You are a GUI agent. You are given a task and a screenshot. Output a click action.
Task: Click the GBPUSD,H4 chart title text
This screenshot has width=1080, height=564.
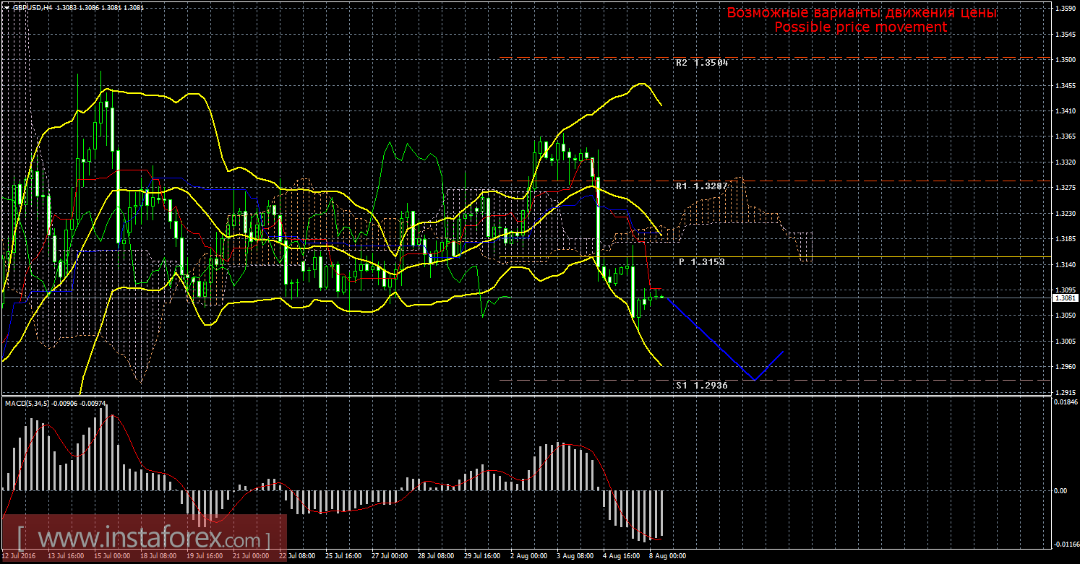[x=31, y=6]
